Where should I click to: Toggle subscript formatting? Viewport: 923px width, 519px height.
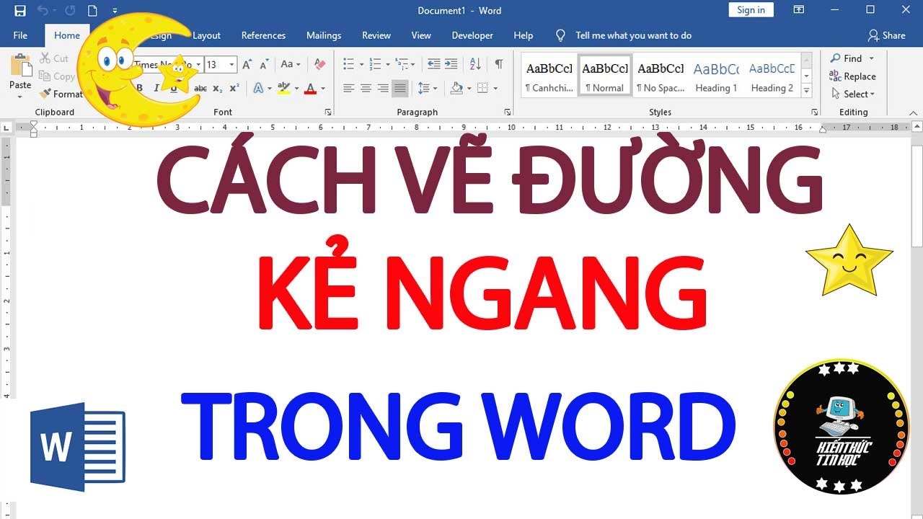click(x=218, y=88)
